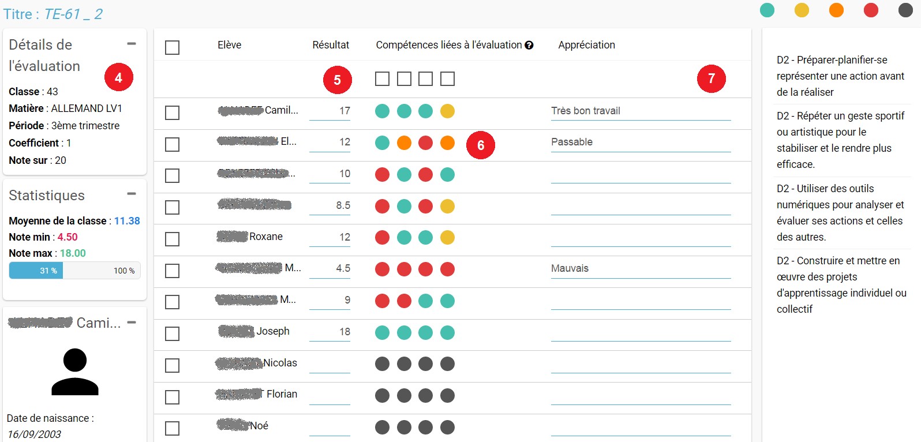
Task: Click the Elève column header
Action: tap(229, 45)
